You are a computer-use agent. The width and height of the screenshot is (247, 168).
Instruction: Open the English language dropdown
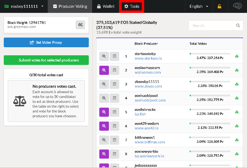point(199,6)
